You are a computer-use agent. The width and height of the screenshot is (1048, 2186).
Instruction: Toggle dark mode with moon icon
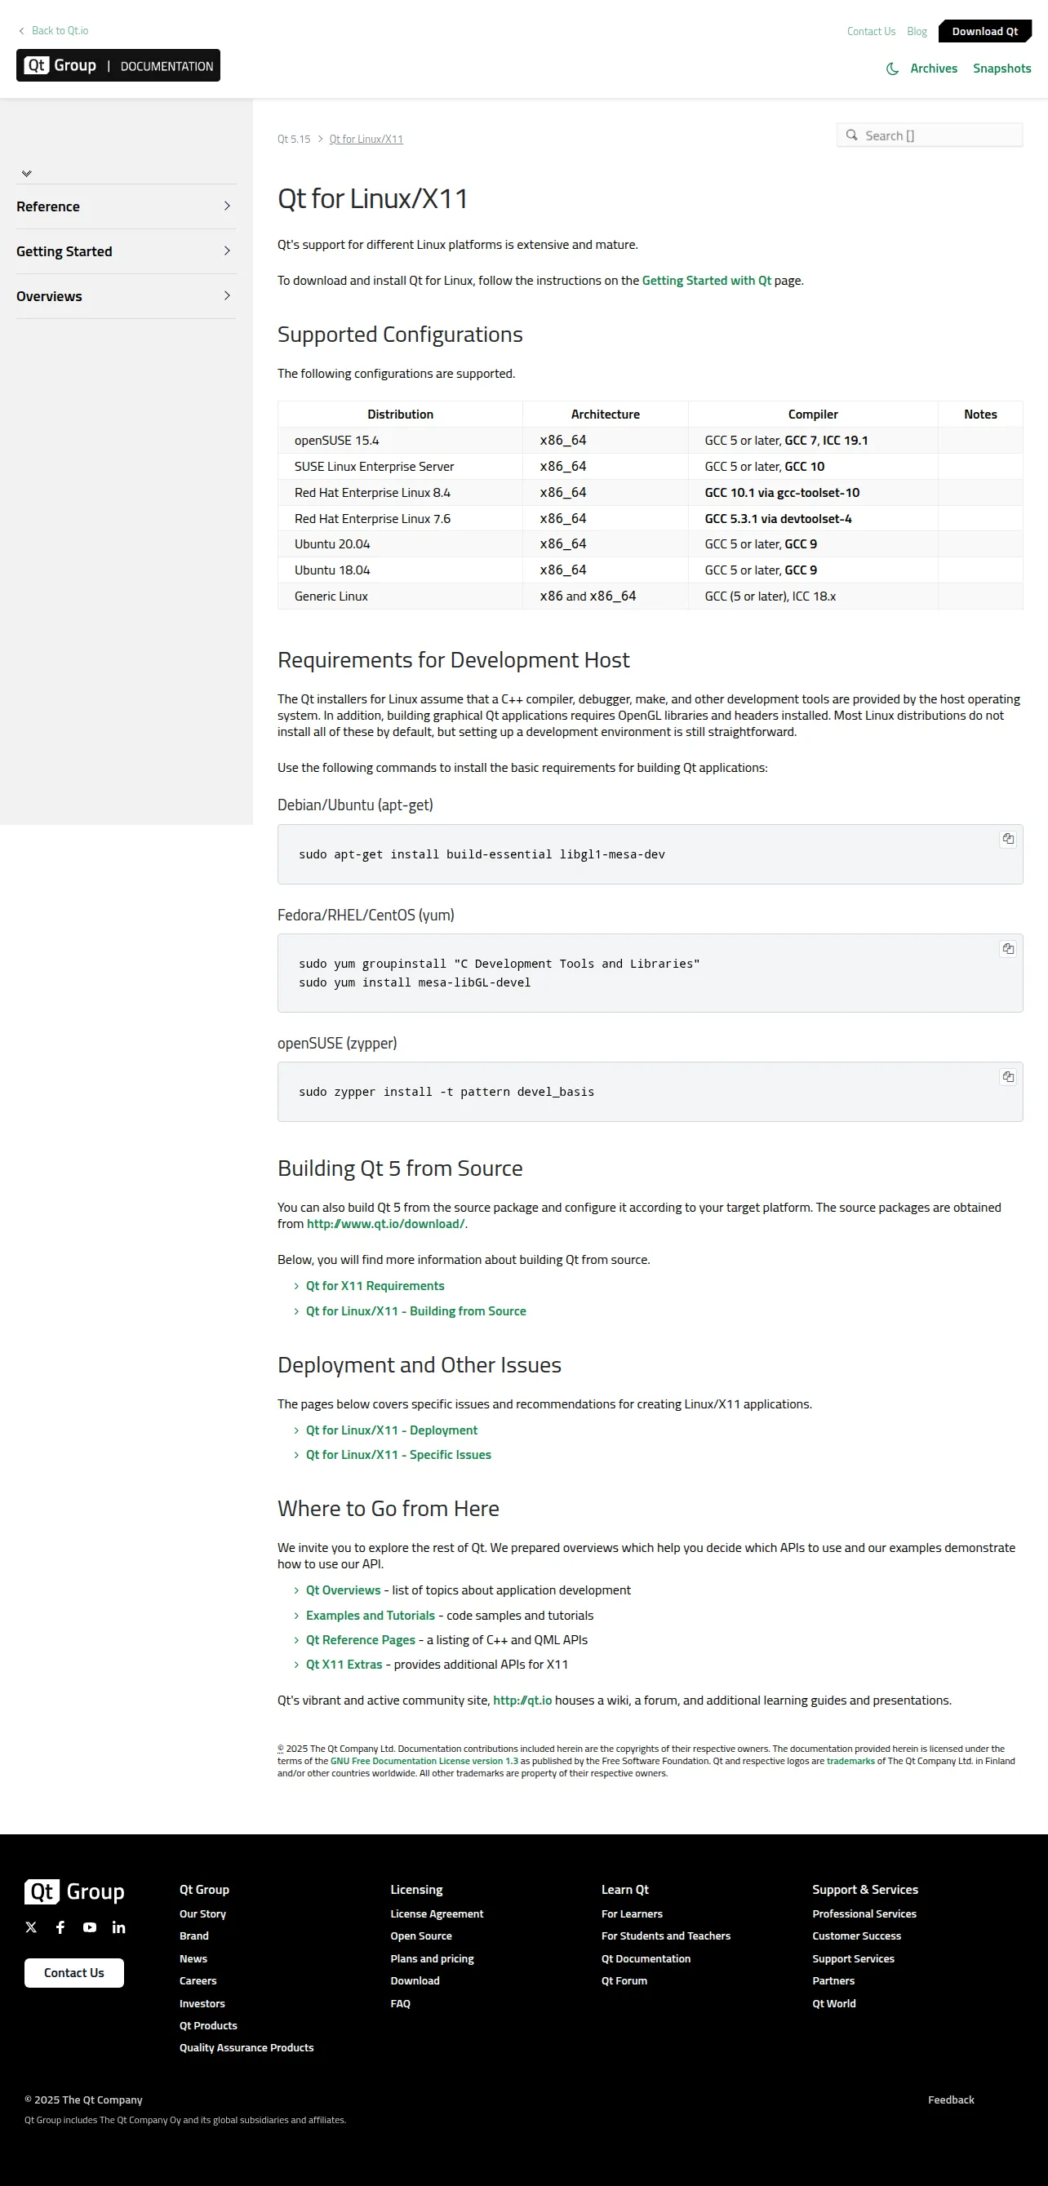click(892, 69)
